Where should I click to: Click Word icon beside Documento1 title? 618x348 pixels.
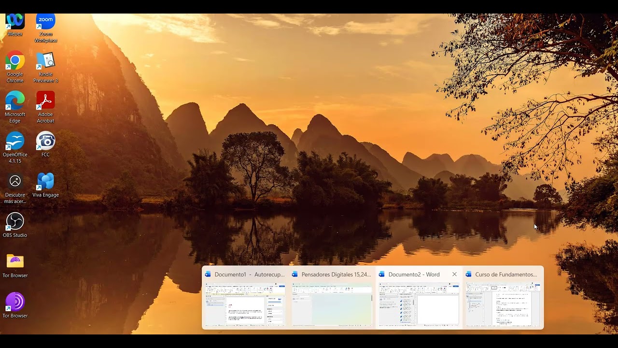click(208, 274)
